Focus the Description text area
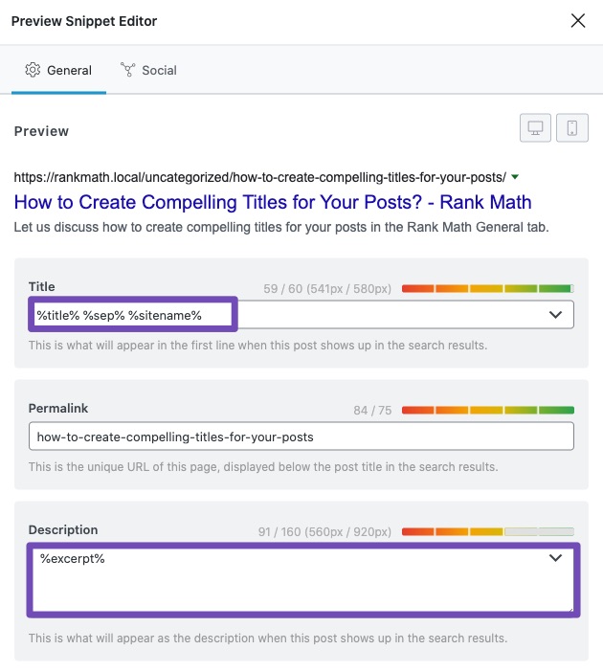Viewport: 603px width, 672px height. pos(287,580)
